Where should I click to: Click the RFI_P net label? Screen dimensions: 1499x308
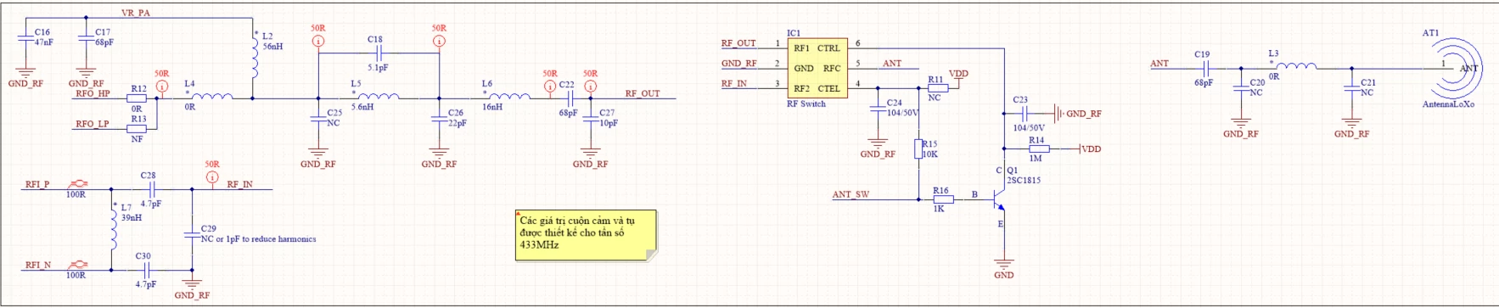[x=37, y=184]
